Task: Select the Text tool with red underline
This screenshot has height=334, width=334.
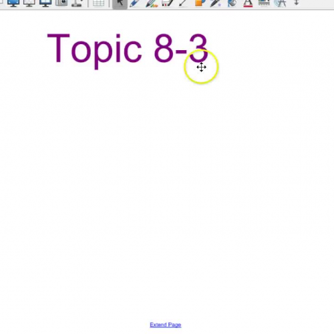Action: coord(248,3)
